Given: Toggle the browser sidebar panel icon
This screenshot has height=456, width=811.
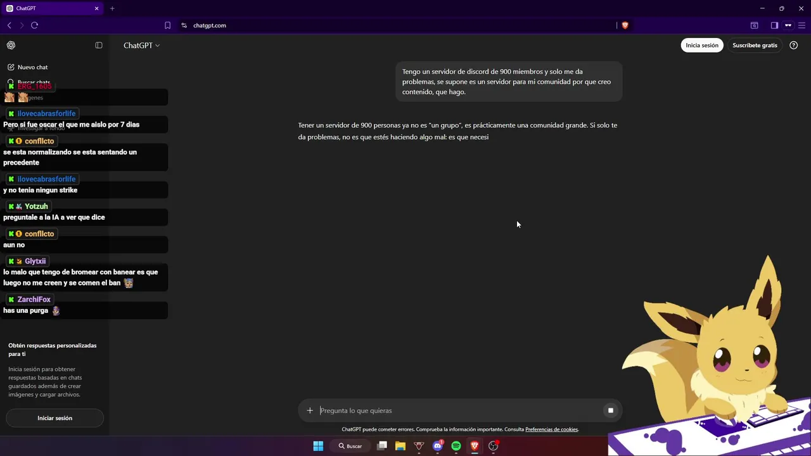Looking at the screenshot, I should pyautogui.click(x=774, y=25).
